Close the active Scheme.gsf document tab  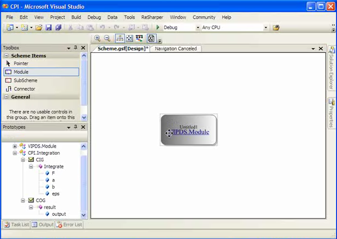click(x=320, y=48)
